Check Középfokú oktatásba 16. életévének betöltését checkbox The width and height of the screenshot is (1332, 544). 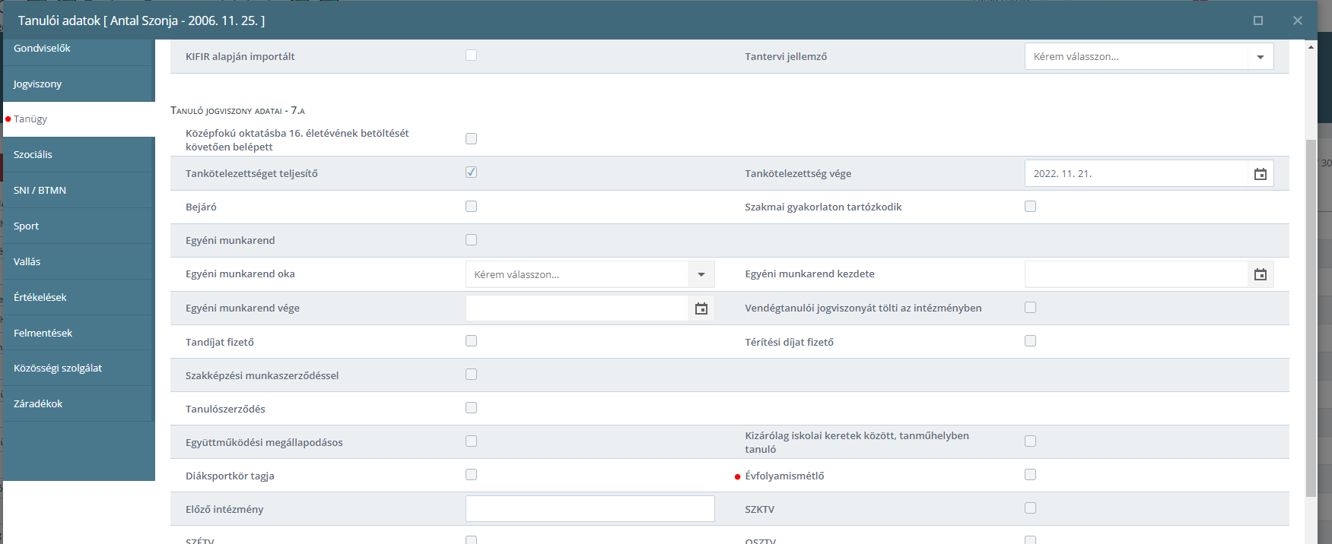point(471,139)
